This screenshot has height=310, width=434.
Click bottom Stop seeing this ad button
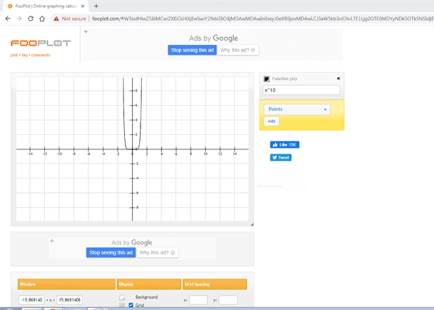tap(111, 253)
